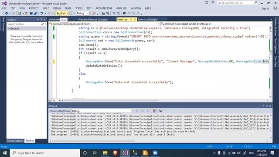Click the Save All toolbar icon

36,14
